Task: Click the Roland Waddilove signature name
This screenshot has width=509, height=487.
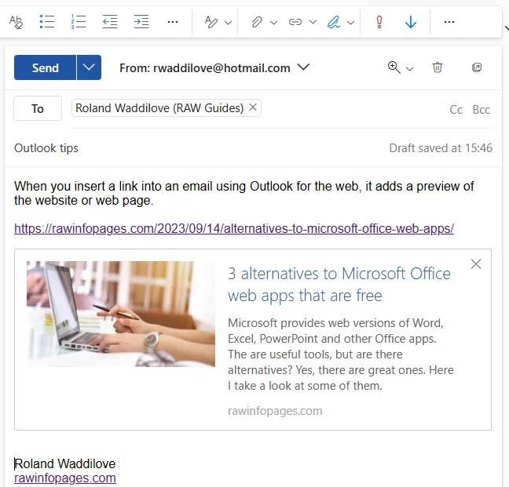Action: [65, 463]
